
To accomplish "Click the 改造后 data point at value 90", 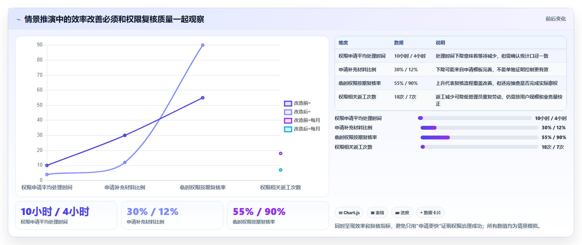I will pos(202,45).
